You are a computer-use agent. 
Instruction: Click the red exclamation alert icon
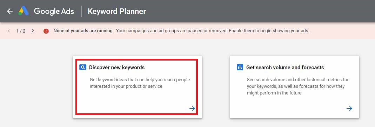pos(46,31)
